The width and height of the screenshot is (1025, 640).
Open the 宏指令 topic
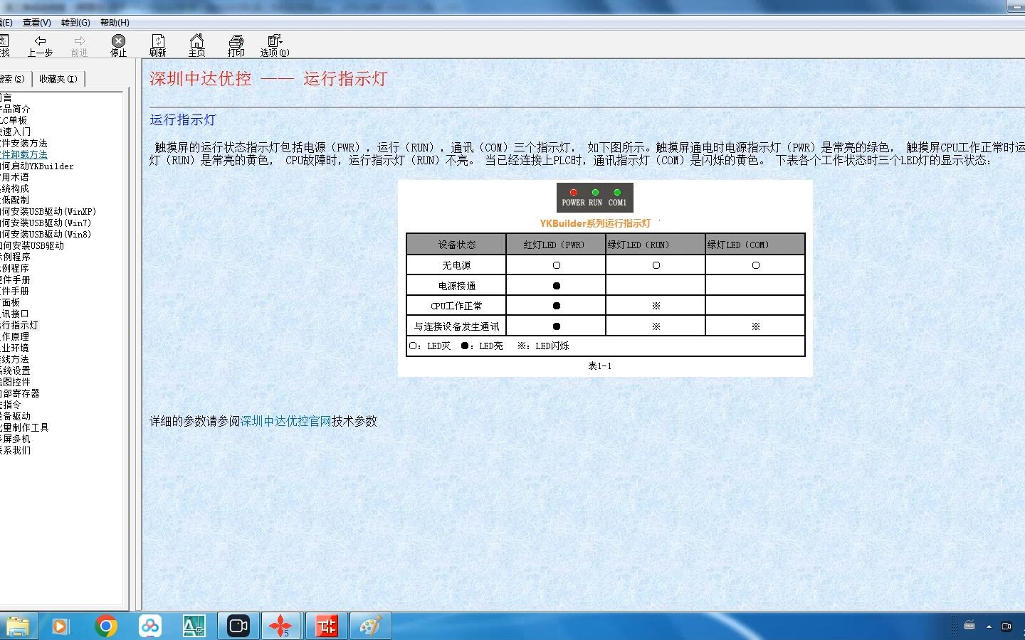pos(11,405)
